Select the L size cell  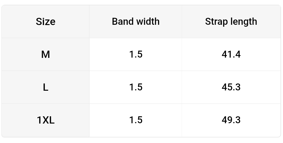click(46, 87)
